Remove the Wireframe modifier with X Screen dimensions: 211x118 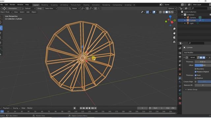point(210,58)
